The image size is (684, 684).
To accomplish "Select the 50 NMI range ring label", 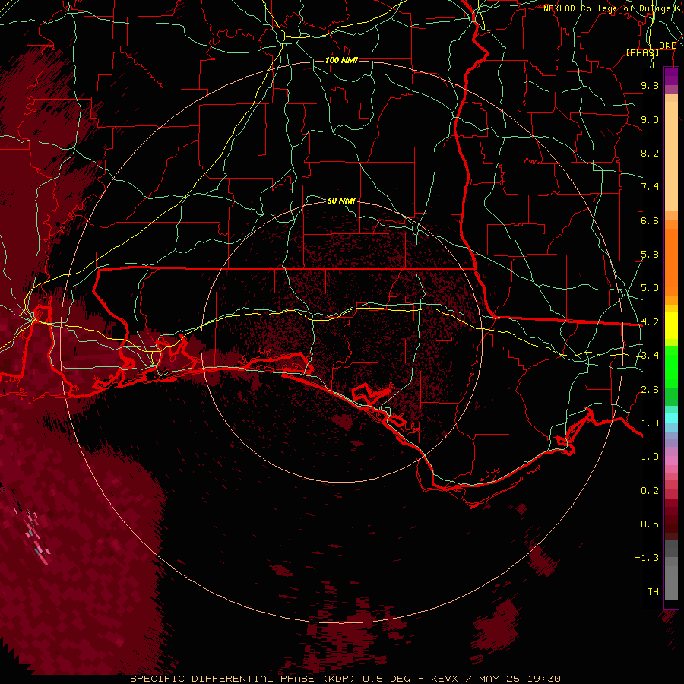I will click(x=341, y=201).
